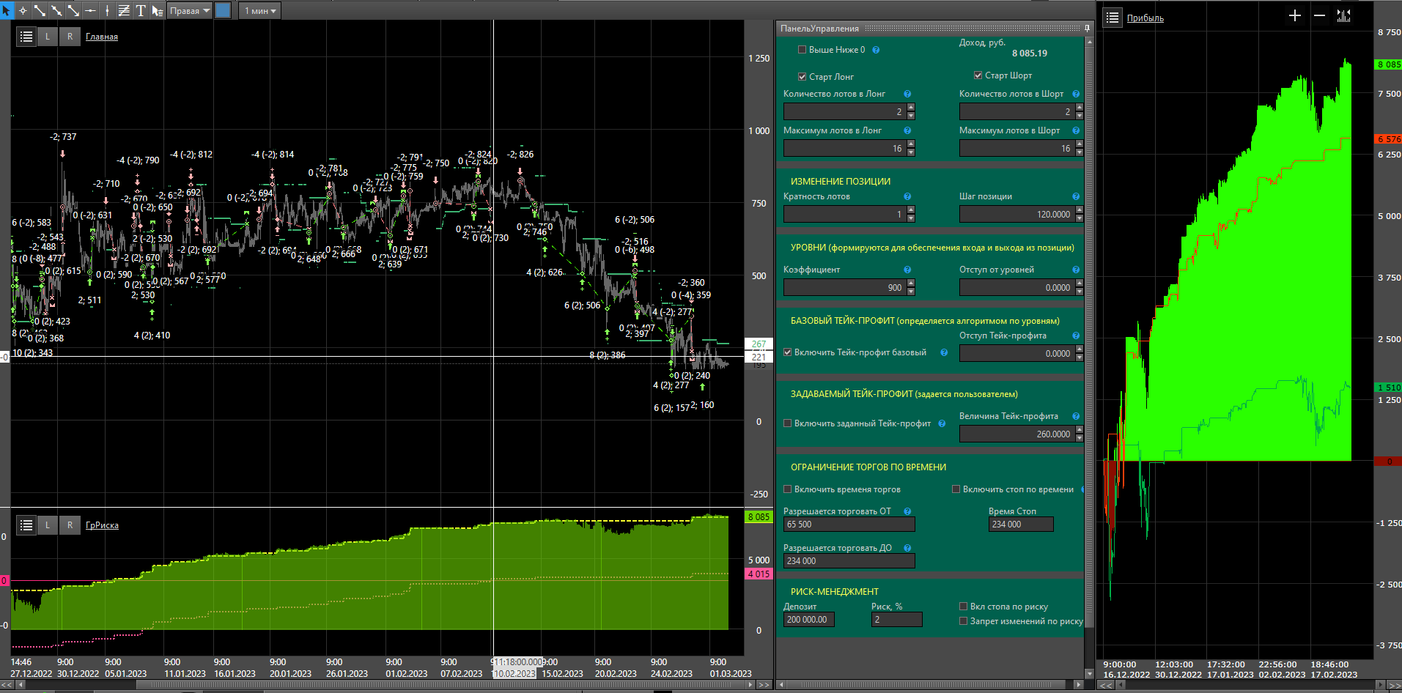The image size is (1402, 693).
Task: Enable Включить времена торгов checkbox
Action: [787, 489]
